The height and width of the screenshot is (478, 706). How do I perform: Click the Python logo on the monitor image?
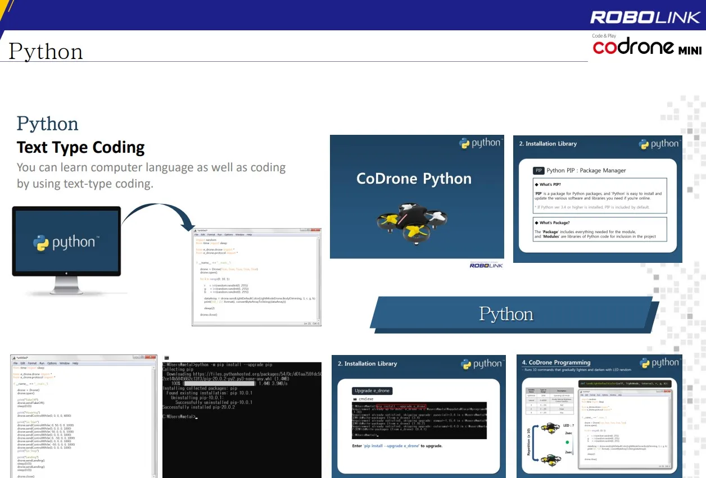pos(66,243)
